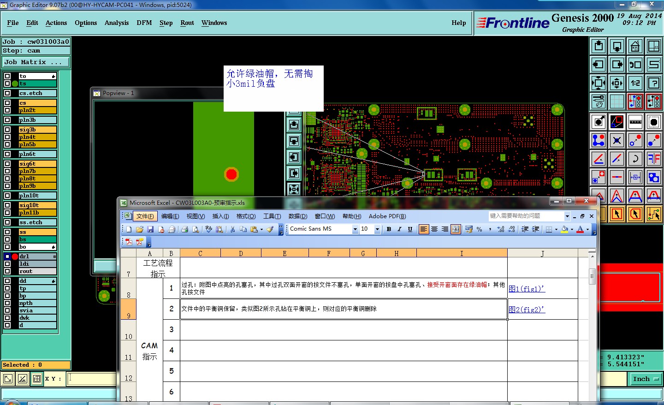Open the Analysis menu
The height and width of the screenshot is (405, 664).
[117, 23]
